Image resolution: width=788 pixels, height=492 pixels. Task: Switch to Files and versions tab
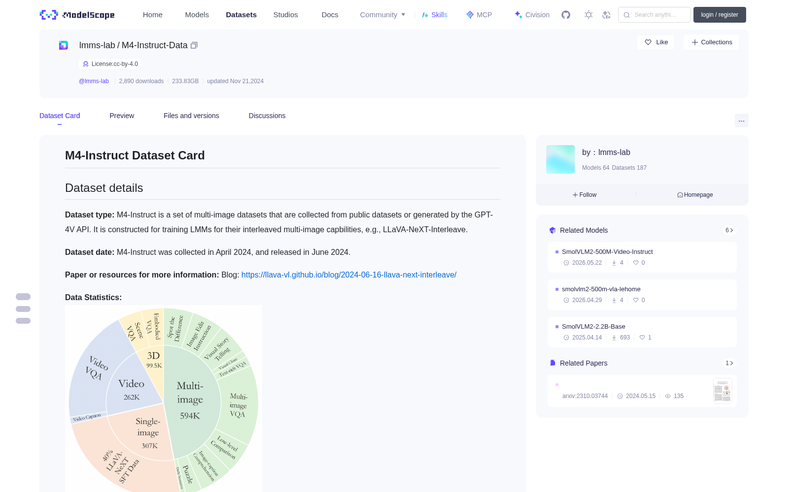pyautogui.click(x=191, y=116)
